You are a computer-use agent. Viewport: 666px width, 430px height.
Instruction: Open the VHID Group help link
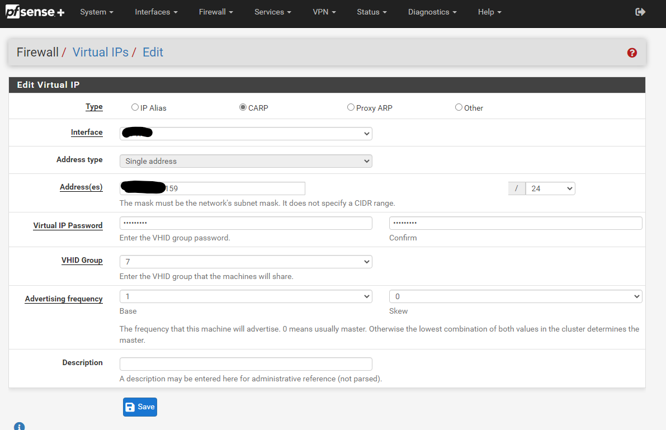(x=82, y=260)
